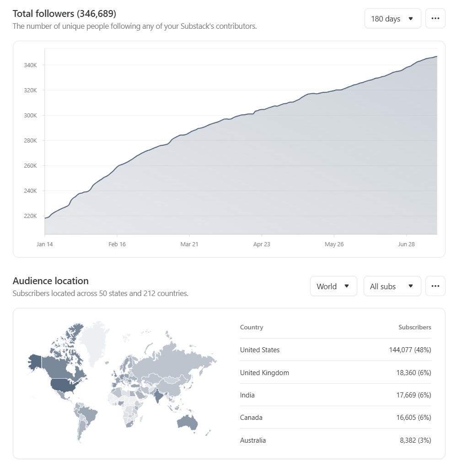Open the World region dropdown

[333, 286]
